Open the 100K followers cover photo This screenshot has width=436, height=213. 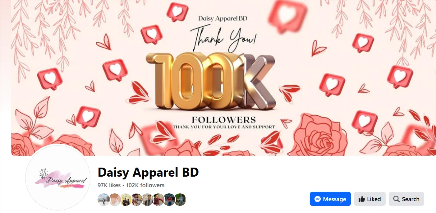[223, 78]
